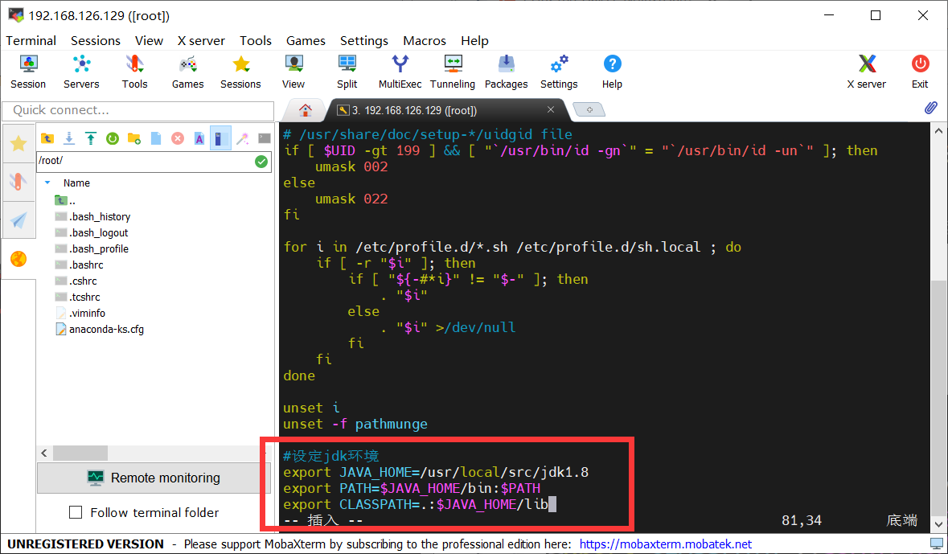Click the rename file 'A' icon
948x554 pixels.
click(x=199, y=138)
